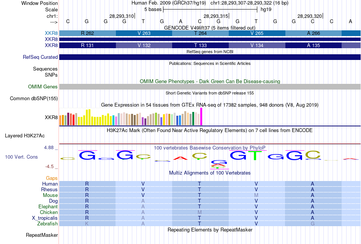Image resolution: width=361 pixels, height=244 pixels.
Task: Click Zebrafish K residue in first codon column
Action: pos(87,224)
